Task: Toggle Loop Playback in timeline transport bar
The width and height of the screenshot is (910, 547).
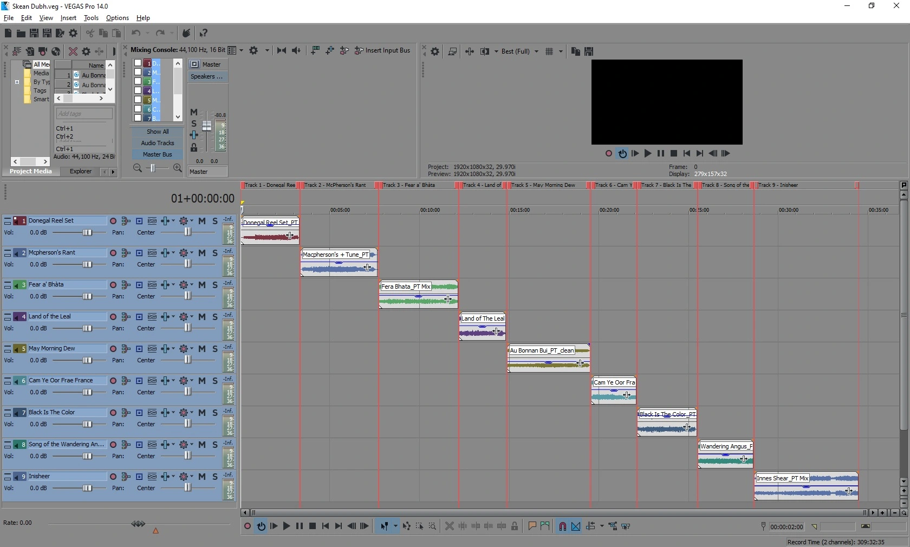Action: pyautogui.click(x=261, y=526)
